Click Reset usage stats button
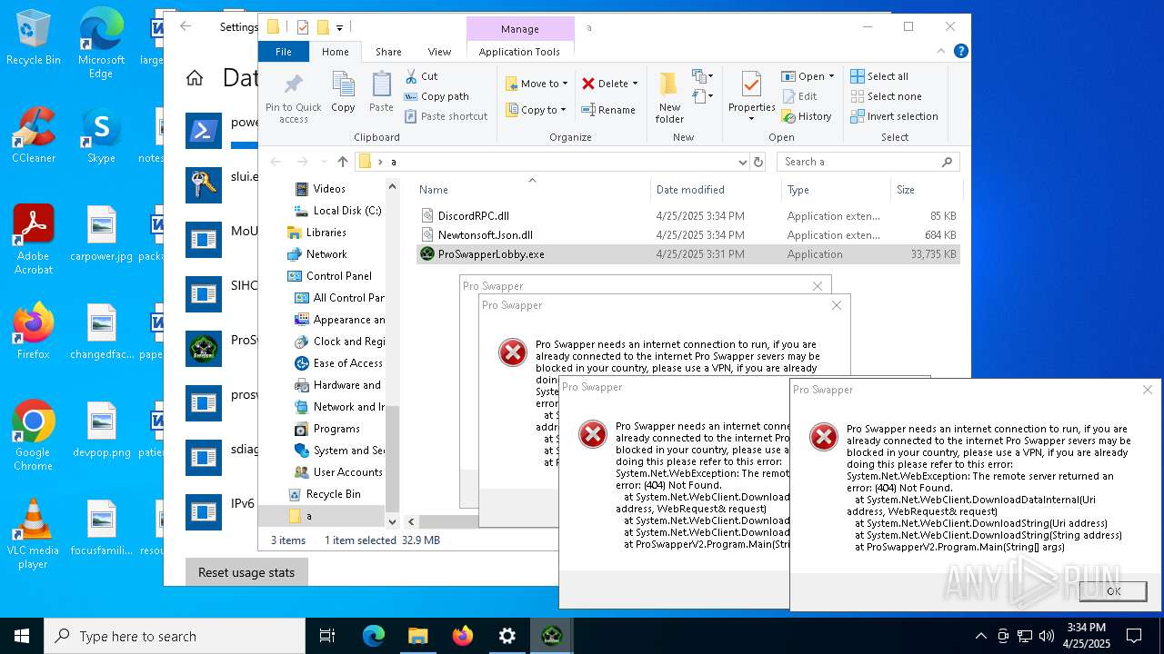The height and width of the screenshot is (654, 1164). 246,572
